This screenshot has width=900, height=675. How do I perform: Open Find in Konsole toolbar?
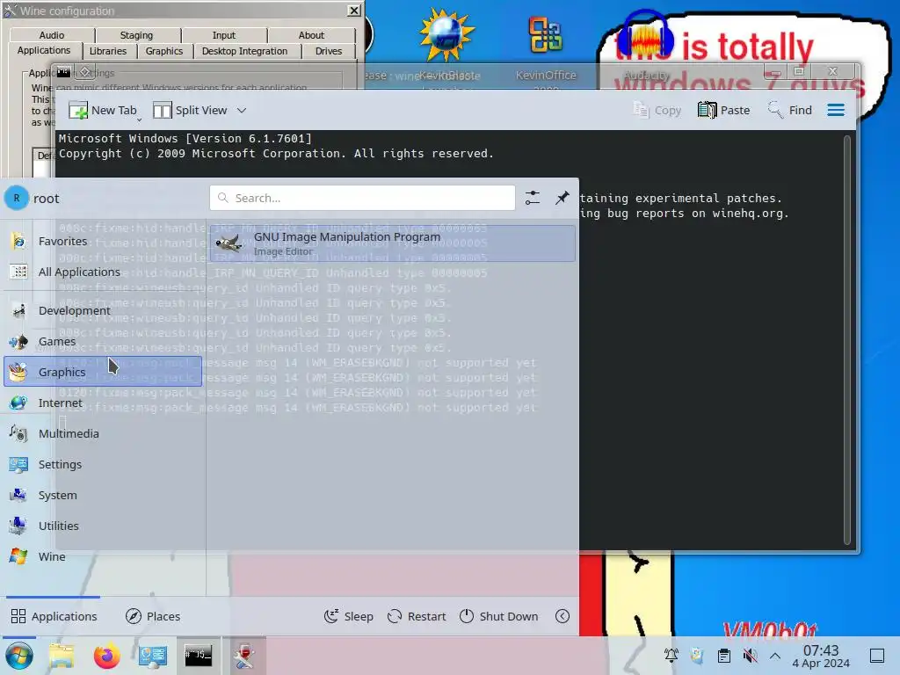(x=790, y=110)
